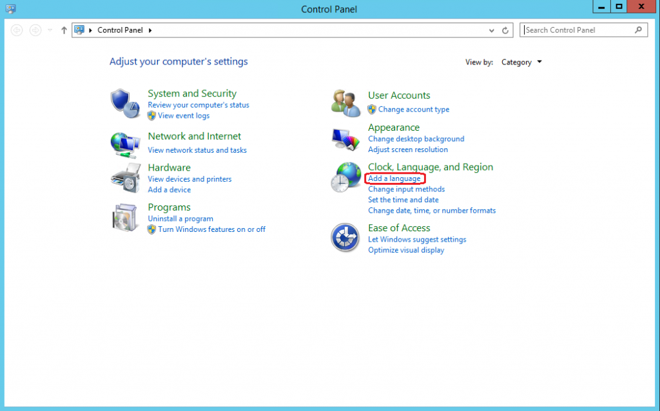The height and width of the screenshot is (411, 660).
Task: Click the Forward navigation arrow
Action: click(35, 30)
